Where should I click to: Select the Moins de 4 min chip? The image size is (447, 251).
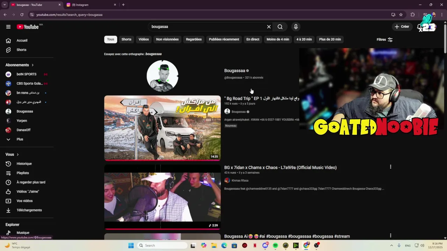(x=278, y=39)
